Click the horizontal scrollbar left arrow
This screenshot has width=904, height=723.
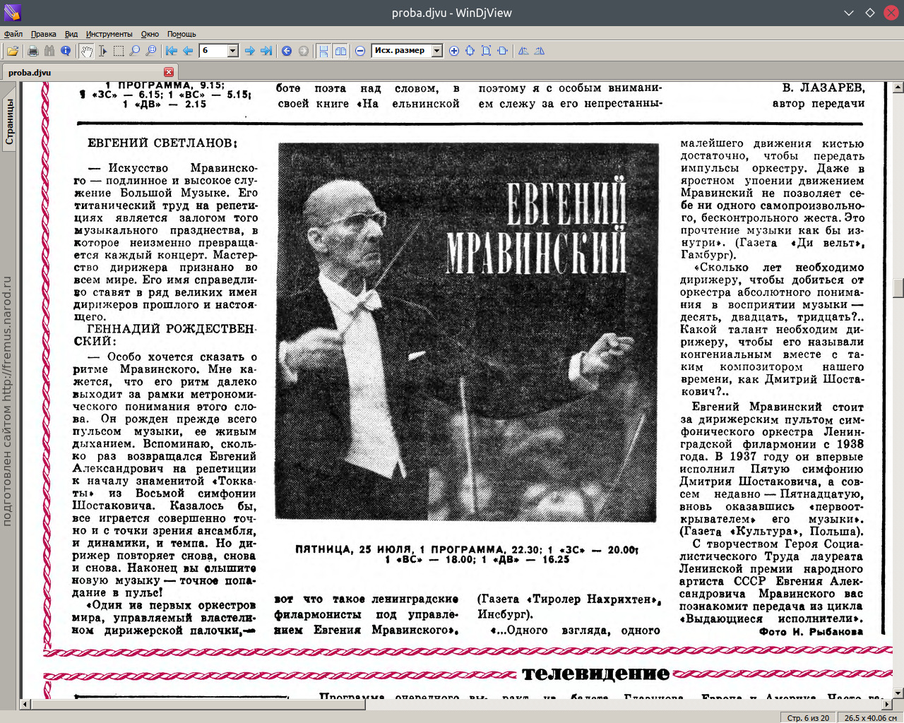[25, 704]
